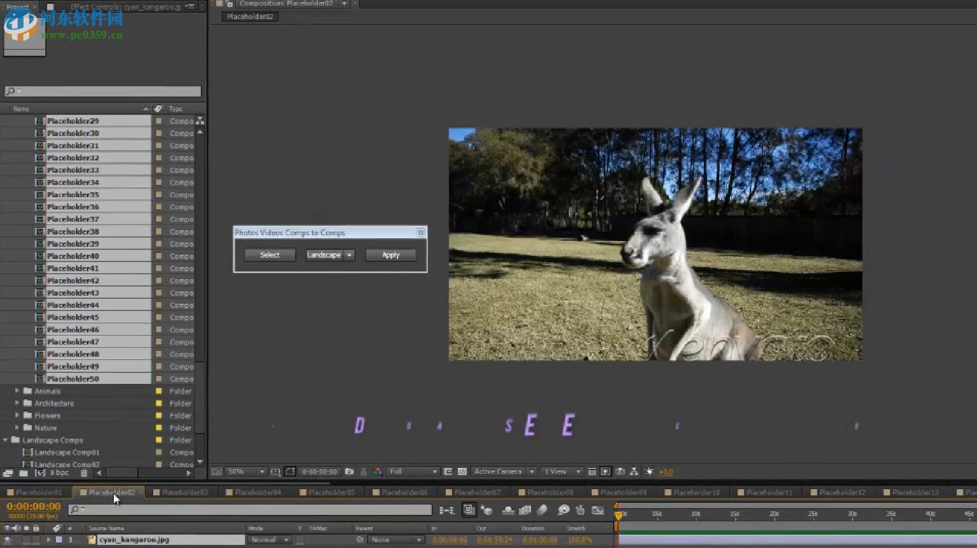Switch to Placeholder08 timeline tab
This screenshot has height=548, width=977.
[550, 492]
